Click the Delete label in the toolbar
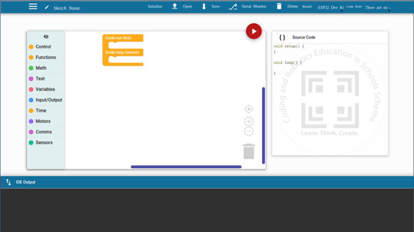414x232 pixels. pos(293,6)
